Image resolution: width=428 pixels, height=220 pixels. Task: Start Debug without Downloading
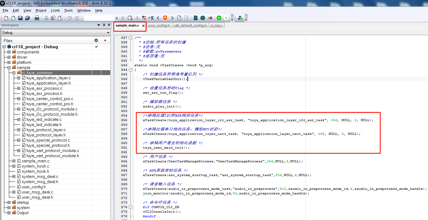[x=226, y=18]
